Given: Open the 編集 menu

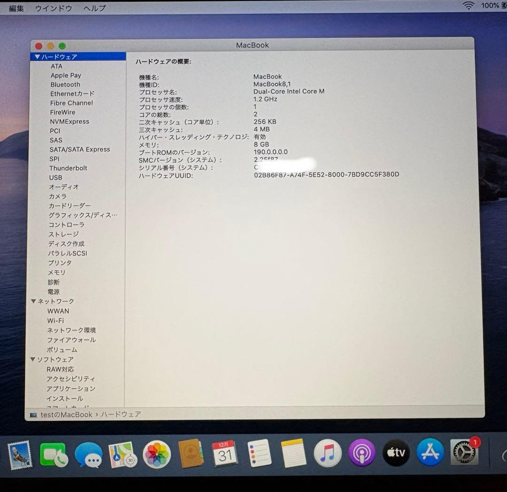Looking at the screenshot, I should click(16, 8).
